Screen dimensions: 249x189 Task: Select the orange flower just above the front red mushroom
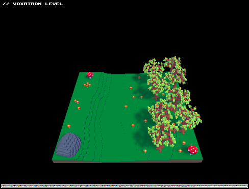184,143
